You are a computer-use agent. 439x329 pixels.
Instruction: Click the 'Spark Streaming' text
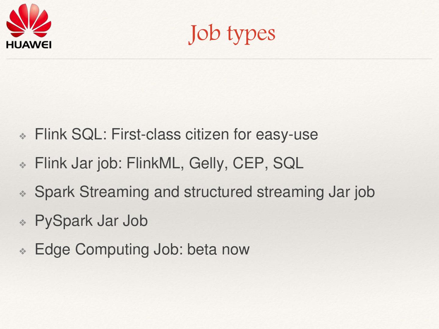coord(92,192)
